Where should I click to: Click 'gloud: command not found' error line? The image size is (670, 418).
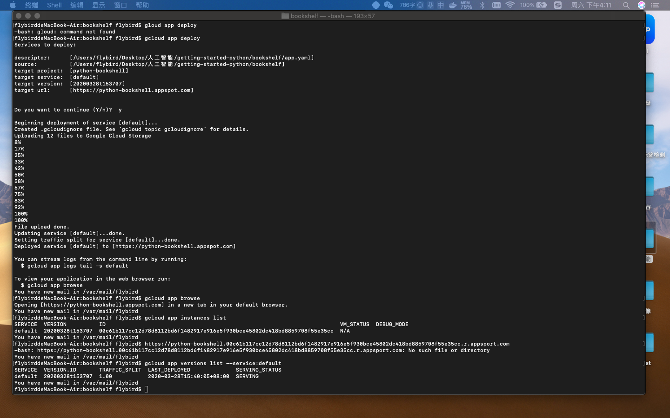click(x=65, y=32)
